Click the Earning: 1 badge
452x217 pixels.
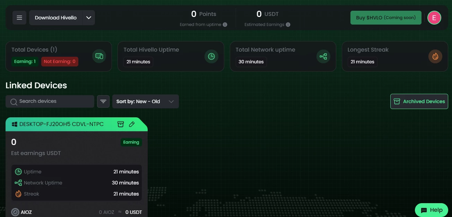[x=25, y=62]
